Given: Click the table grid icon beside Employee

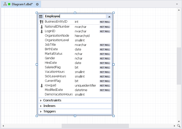Looking at the screenshot, I should pos(41,17).
